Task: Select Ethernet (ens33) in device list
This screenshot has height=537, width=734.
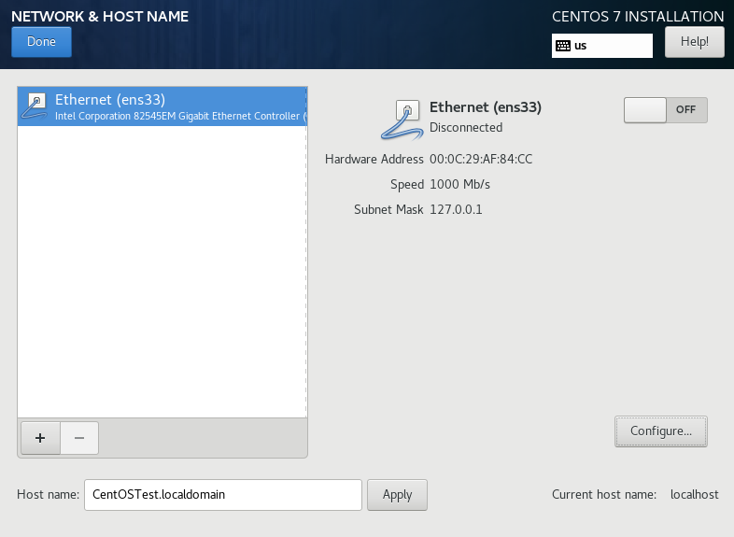Action: pos(162,106)
